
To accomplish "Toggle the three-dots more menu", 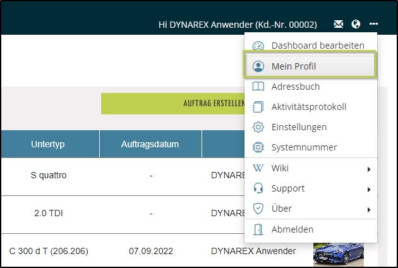I will [374, 25].
